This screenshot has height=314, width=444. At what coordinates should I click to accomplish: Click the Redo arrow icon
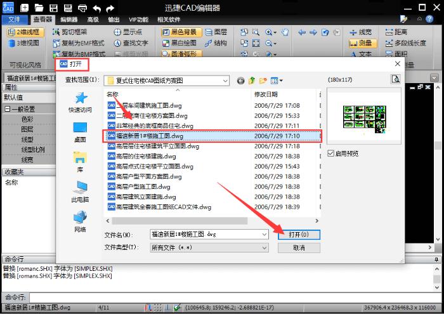(x=110, y=8)
